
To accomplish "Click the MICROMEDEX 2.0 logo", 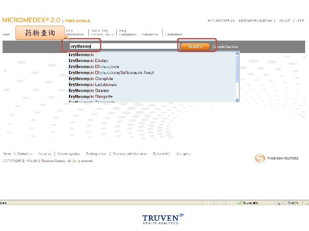I will click(31, 20).
